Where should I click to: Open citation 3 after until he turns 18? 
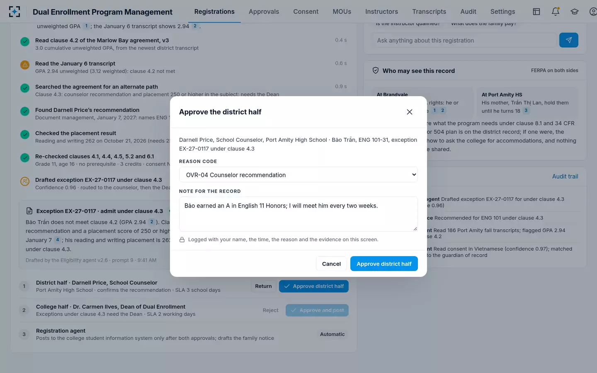(x=526, y=111)
